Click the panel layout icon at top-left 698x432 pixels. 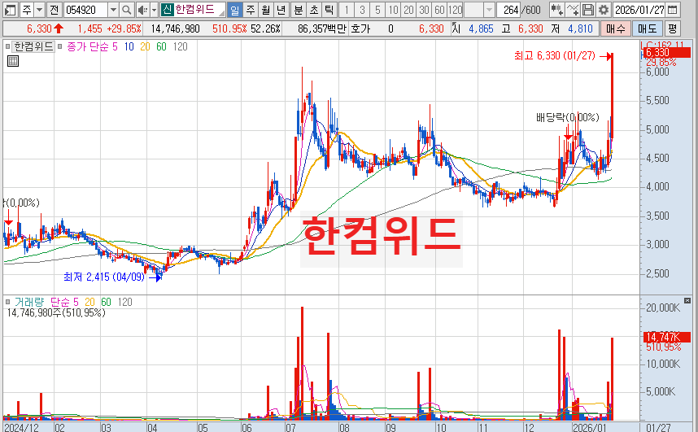pos(10,9)
